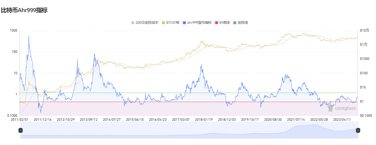Click the right axis $10万 label
This screenshot has width=376, height=145.
365,30
